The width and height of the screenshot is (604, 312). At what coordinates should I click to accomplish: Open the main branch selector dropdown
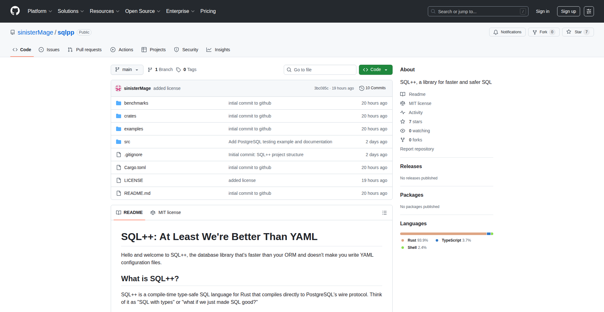(127, 70)
